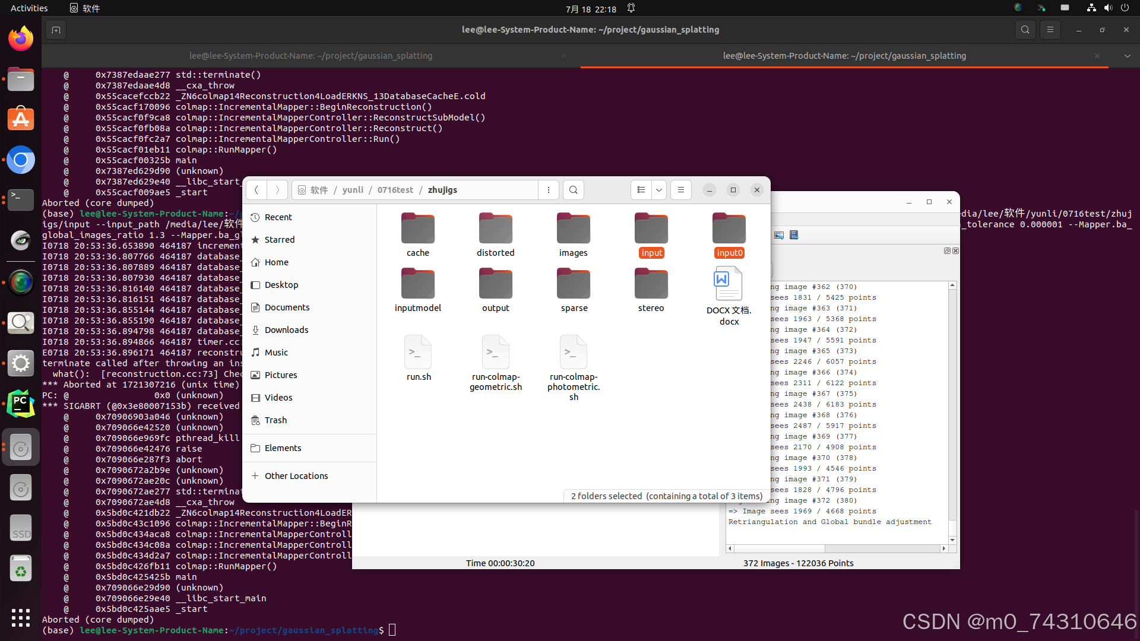Open a new terminal tab button
The width and height of the screenshot is (1140, 641).
[56, 30]
